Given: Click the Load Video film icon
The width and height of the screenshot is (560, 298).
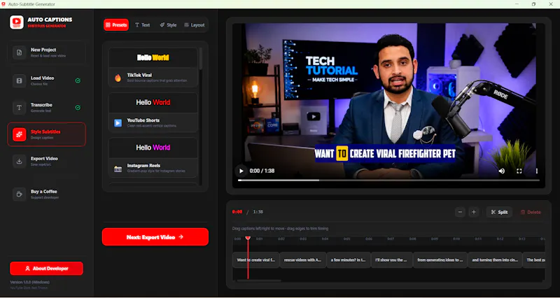Looking at the screenshot, I should (x=20, y=80).
